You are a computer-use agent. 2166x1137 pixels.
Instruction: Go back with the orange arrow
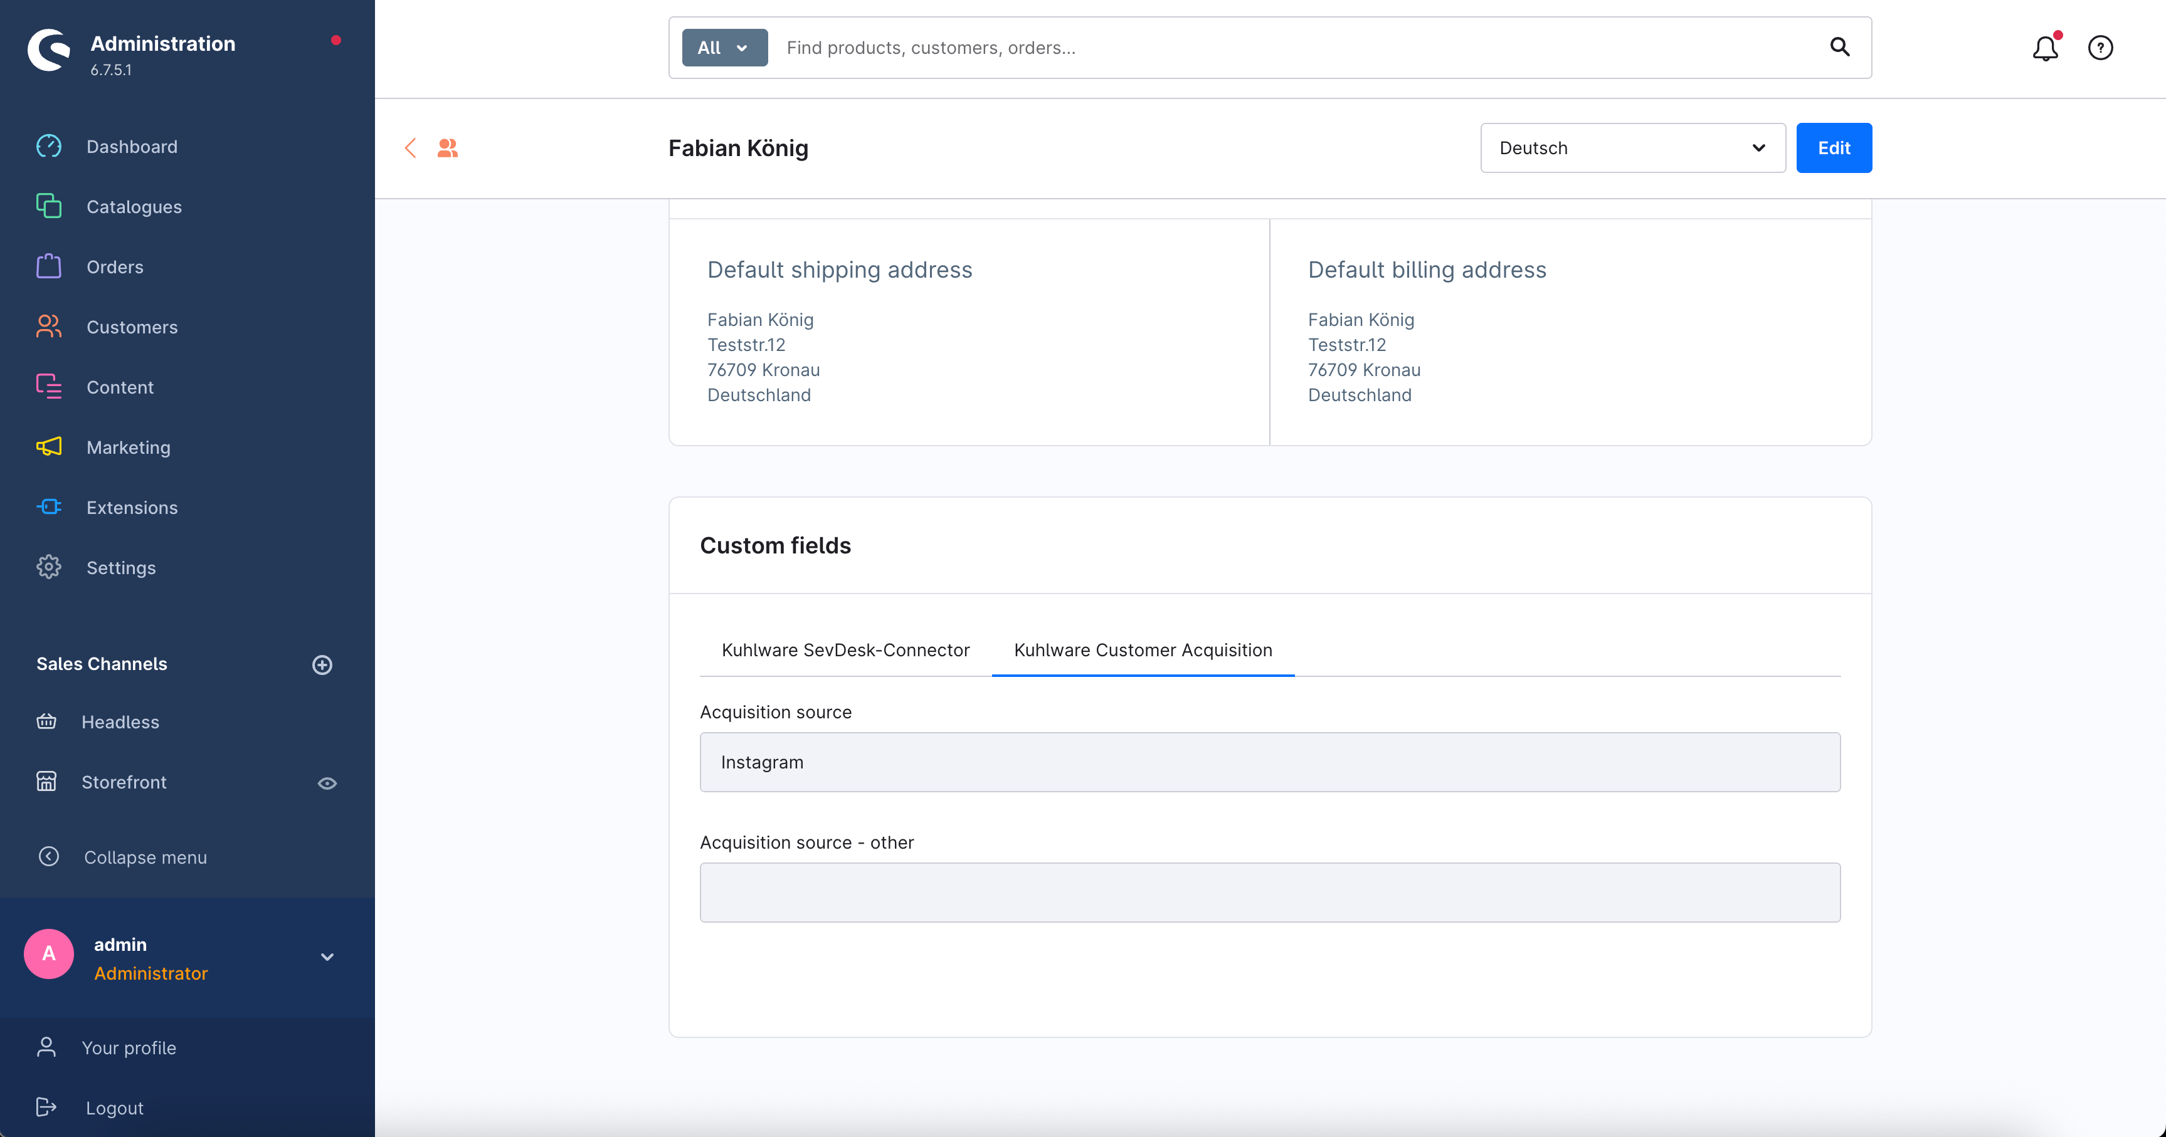click(x=410, y=149)
